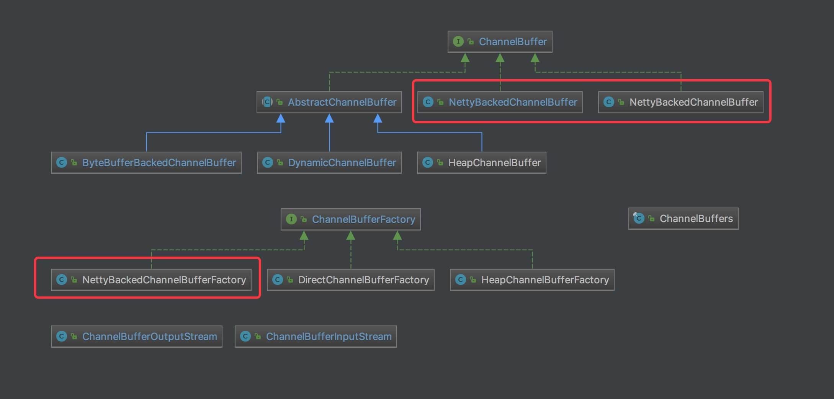This screenshot has width=834, height=399.
Task: Click the class icon beside ByteBufferBackedChannelBuffer
Action: coord(61,162)
